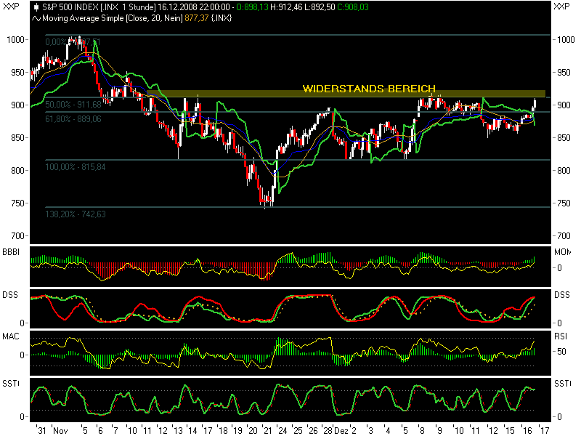Image resolution: width=581 pixels, height=436 pixels.
Task: Select the 50,00% - 911,68 Fibonacci label
Action: [73, 105]
